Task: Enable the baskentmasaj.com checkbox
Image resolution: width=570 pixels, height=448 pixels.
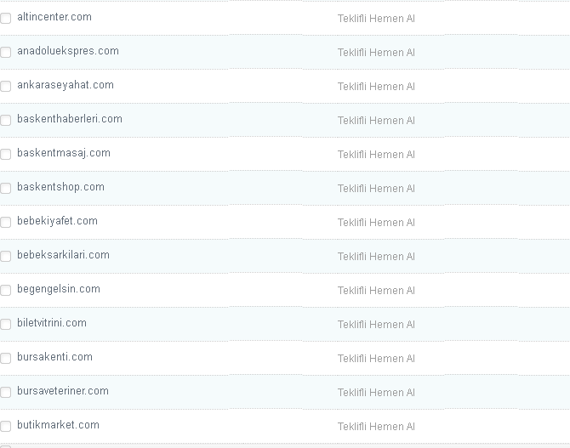Action: click(6, 154)
